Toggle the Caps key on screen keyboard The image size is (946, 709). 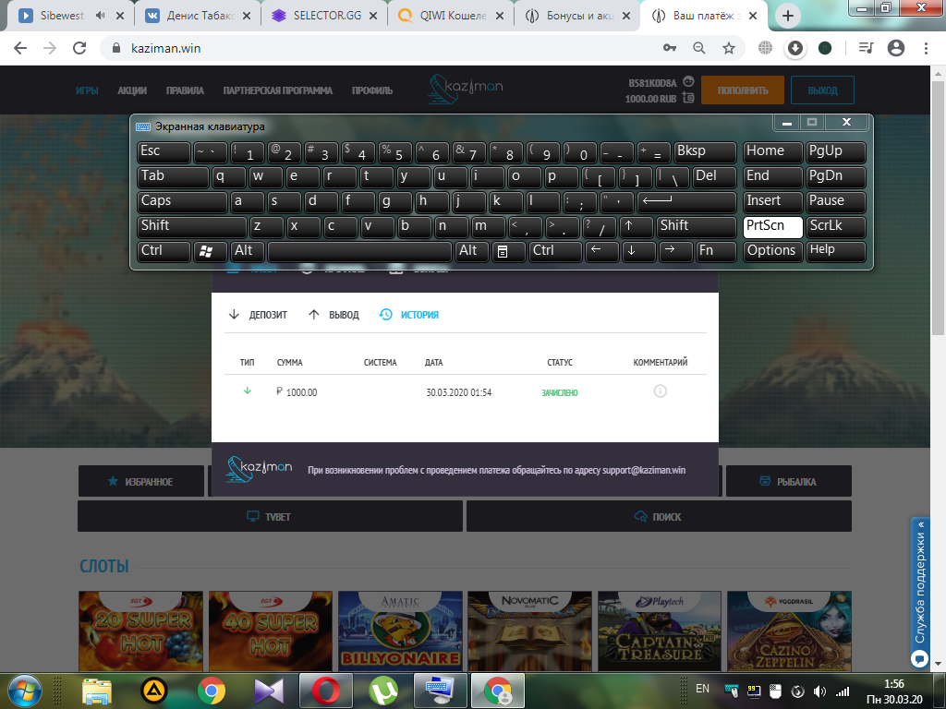pyautogui.click(x=182, y=201)
